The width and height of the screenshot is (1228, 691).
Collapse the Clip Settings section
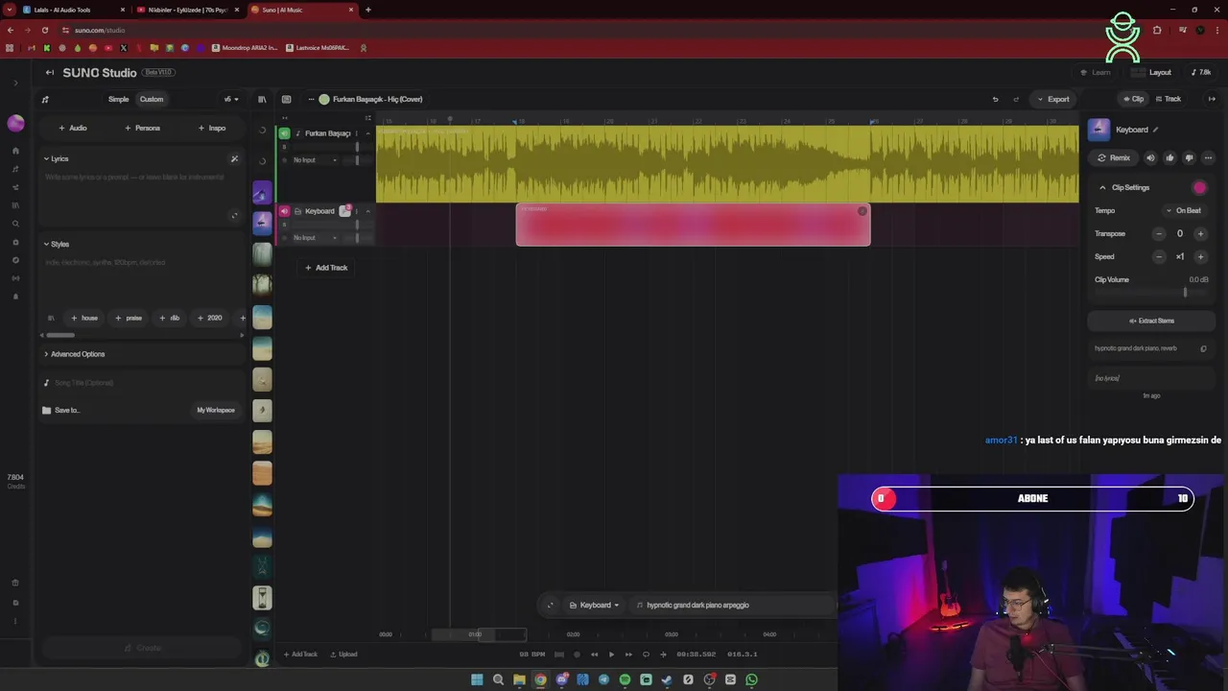click(x=1102, y=187)
